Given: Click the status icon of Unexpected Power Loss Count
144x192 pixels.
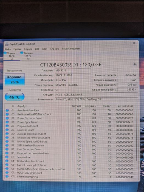Looking at the screenshot, I should point(7,138).
